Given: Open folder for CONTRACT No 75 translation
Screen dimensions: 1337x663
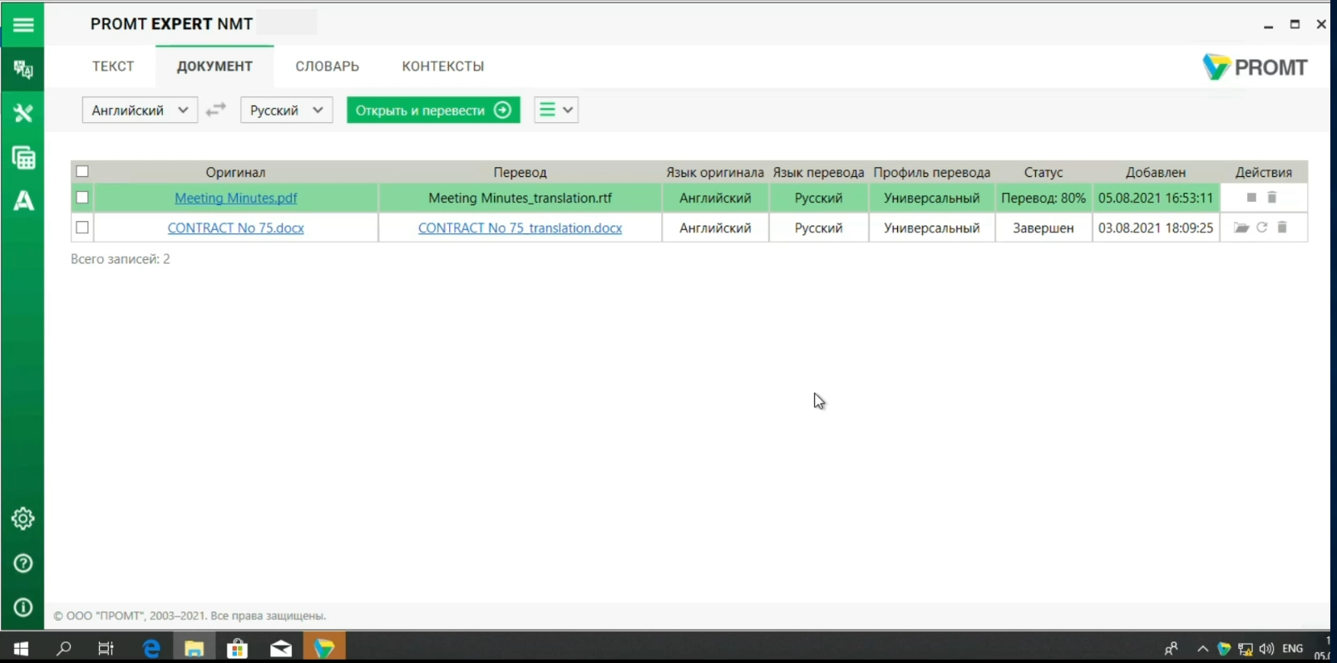Looking at the screenshot, I should coord(1241,228).
